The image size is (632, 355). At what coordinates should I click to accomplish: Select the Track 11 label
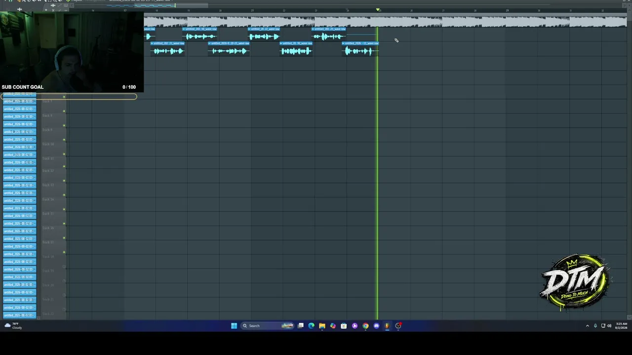point(48,158)
